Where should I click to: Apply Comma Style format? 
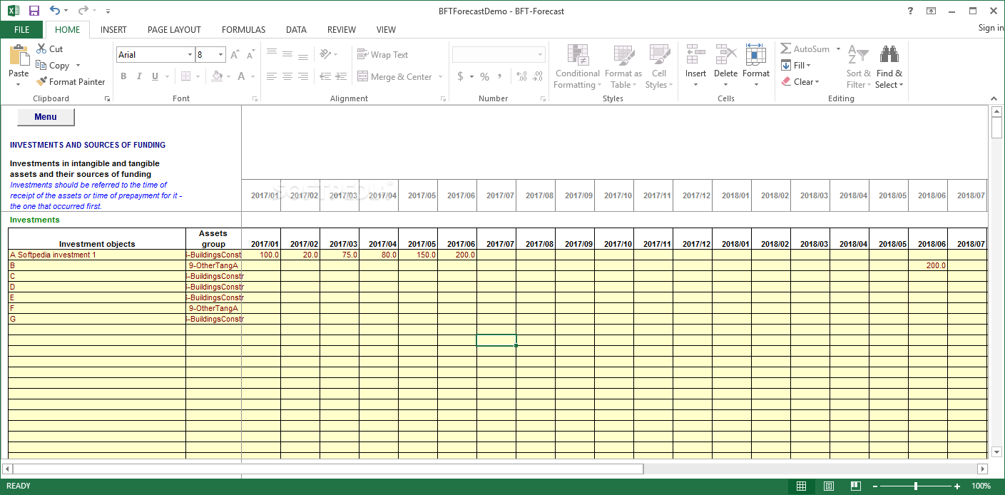point(500,76)
